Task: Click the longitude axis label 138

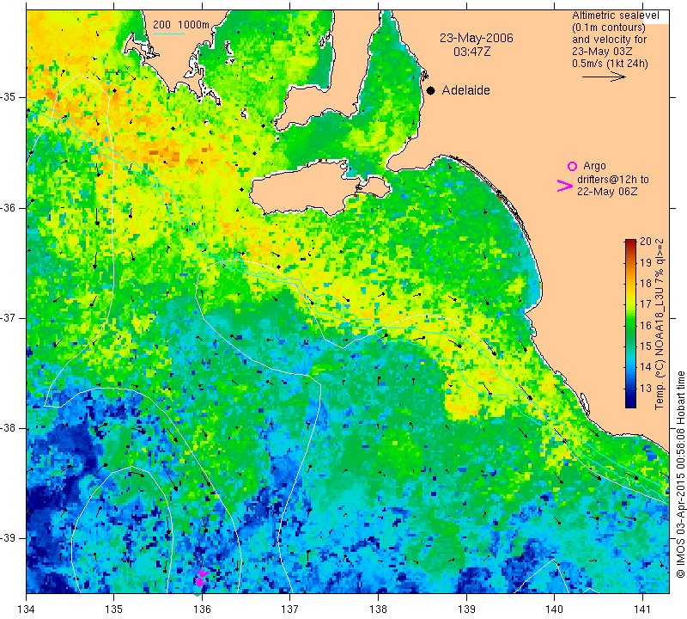Action: point(378,609)
